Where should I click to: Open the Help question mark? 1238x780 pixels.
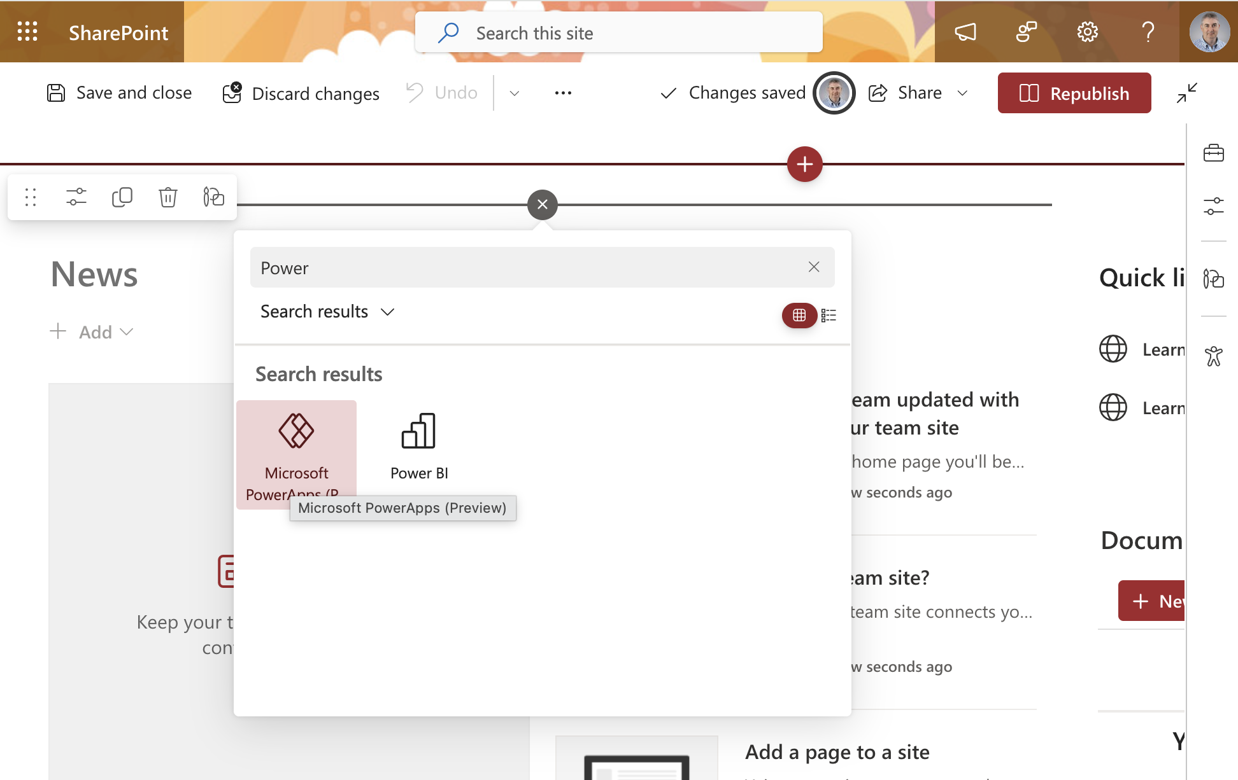tap(1148, 32)
